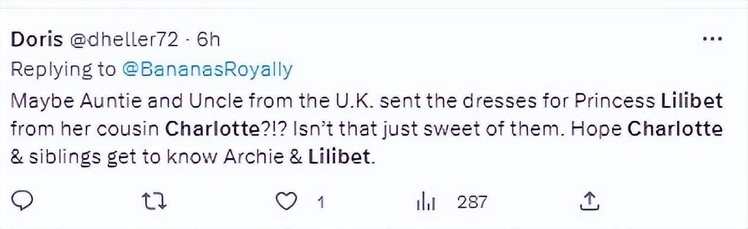Share the tweet via the upload arrow icon
This screenshot has height=229, width=748.
[x=588, y=202]
